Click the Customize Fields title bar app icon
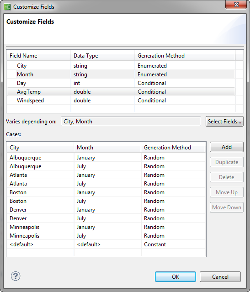 [7, 7]
